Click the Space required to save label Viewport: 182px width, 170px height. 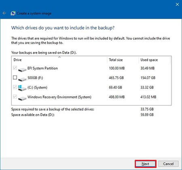(x=53, y=109)
